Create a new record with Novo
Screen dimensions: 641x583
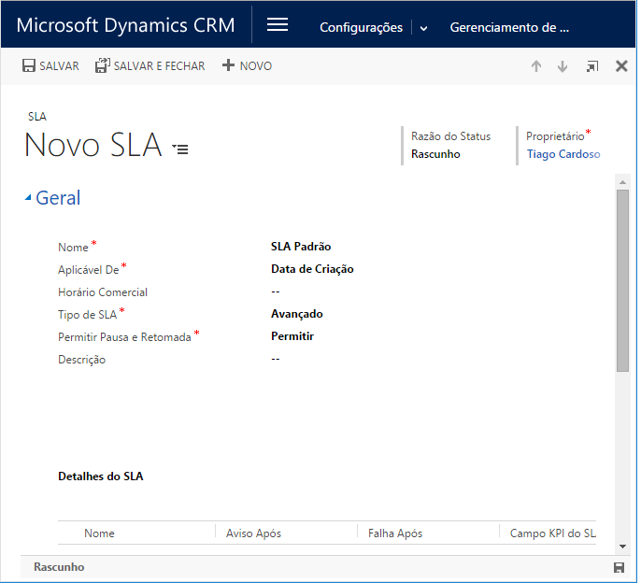click(x=247, y=66)
